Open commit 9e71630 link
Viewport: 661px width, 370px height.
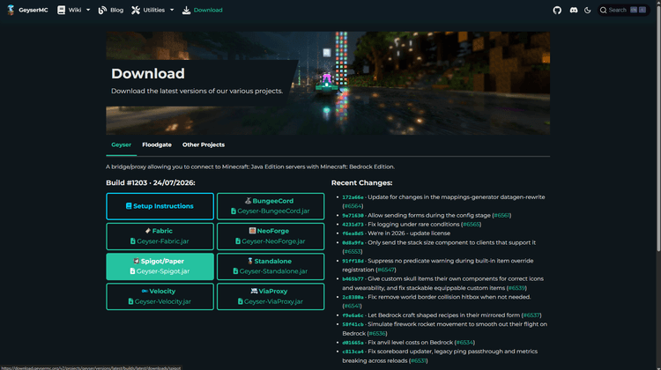tap(353, 215)
